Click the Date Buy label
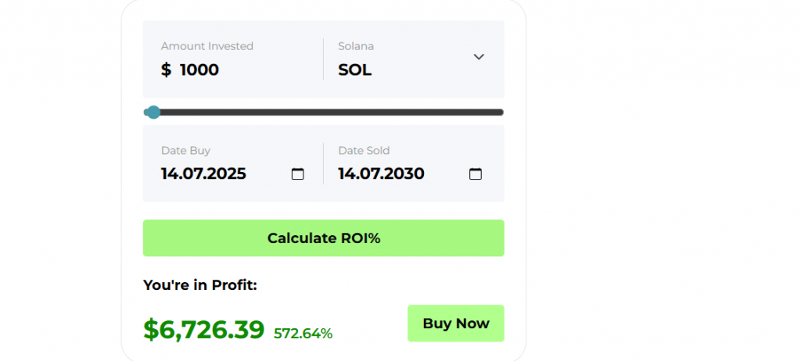 185,151
